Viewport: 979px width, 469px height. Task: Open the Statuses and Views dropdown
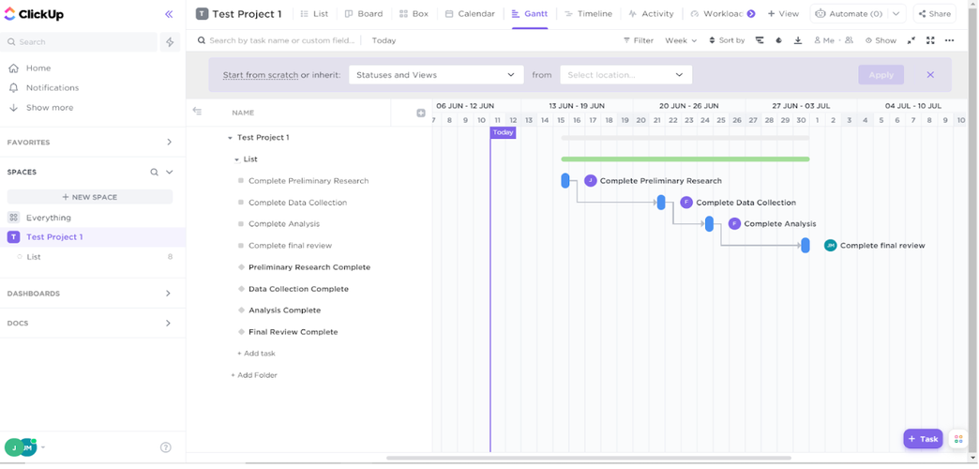pos(435,75)
